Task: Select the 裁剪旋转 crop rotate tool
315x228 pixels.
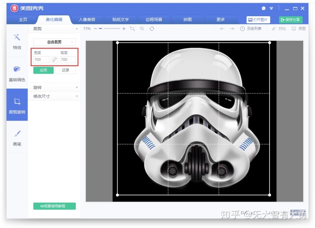Action: pyautogui.click(x=17, y=105)
